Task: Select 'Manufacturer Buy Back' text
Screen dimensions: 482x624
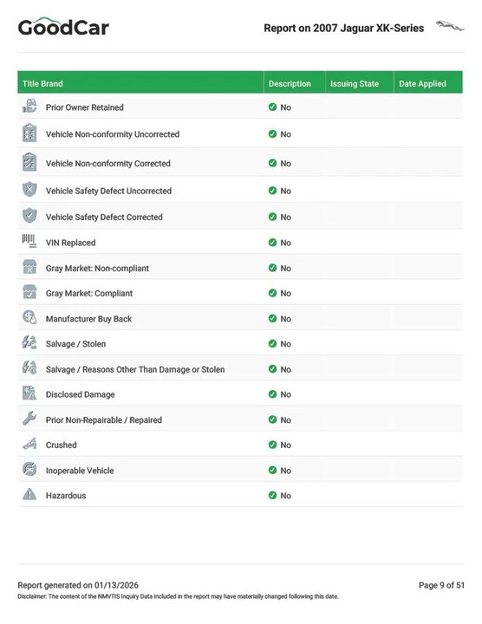Action: 88,319
